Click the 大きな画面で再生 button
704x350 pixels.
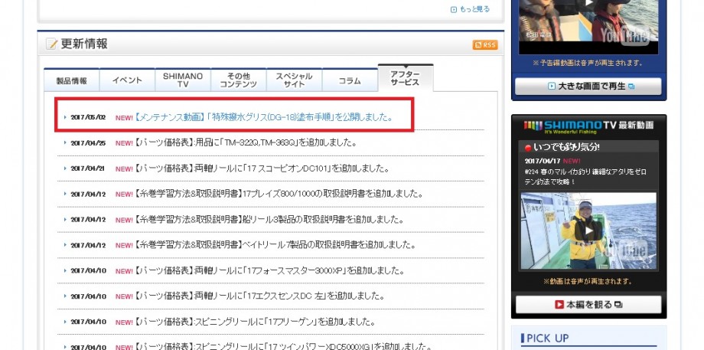[588, 87]
